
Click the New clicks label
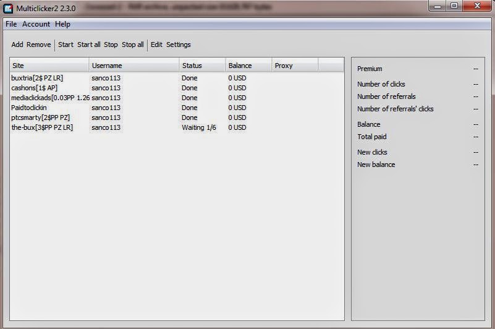(372, 152)
